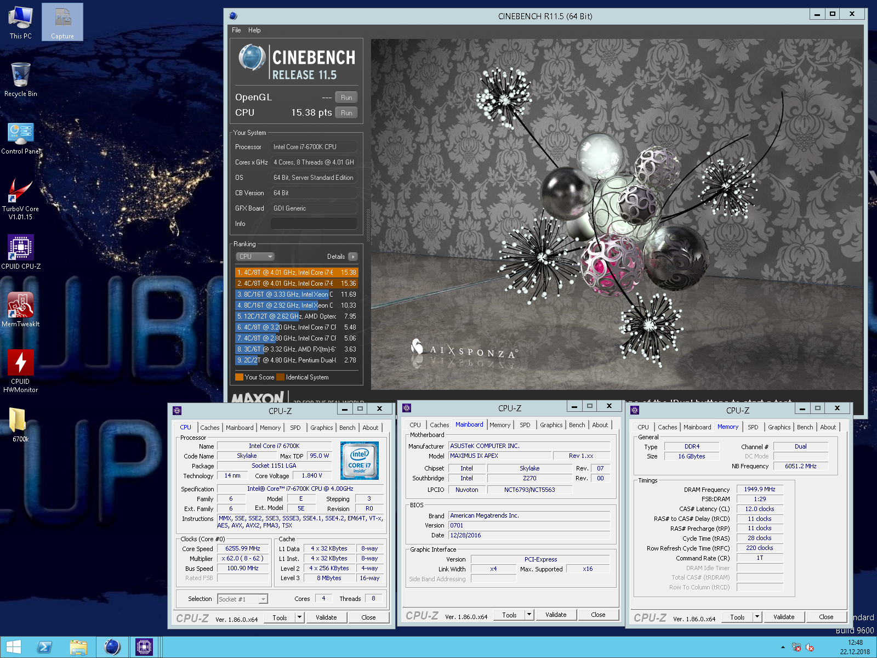Viewport: 877px width, 658px height.
Task: Run the CPU benchmark
Action: click(x=346, y=113)
